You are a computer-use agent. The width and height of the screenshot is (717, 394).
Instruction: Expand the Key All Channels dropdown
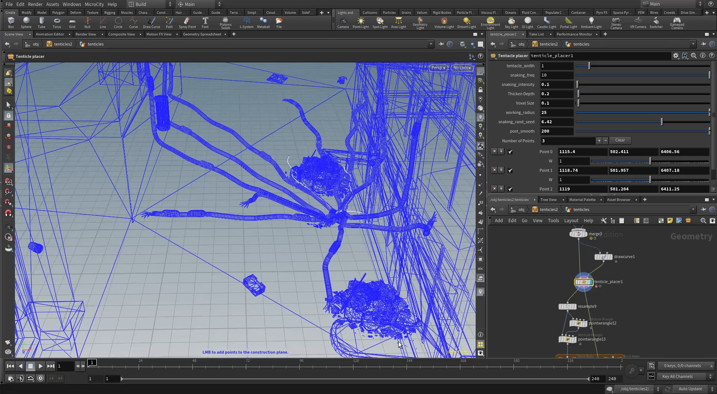tap(686, 376)
